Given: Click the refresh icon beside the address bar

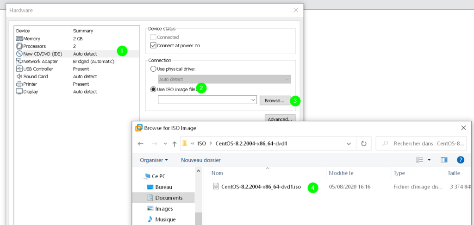Looking at the screenshot, I should click(364, 144).
